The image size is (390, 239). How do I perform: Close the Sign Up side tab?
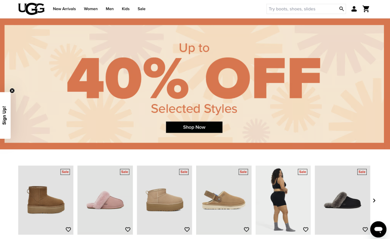(x=12, y=91)
